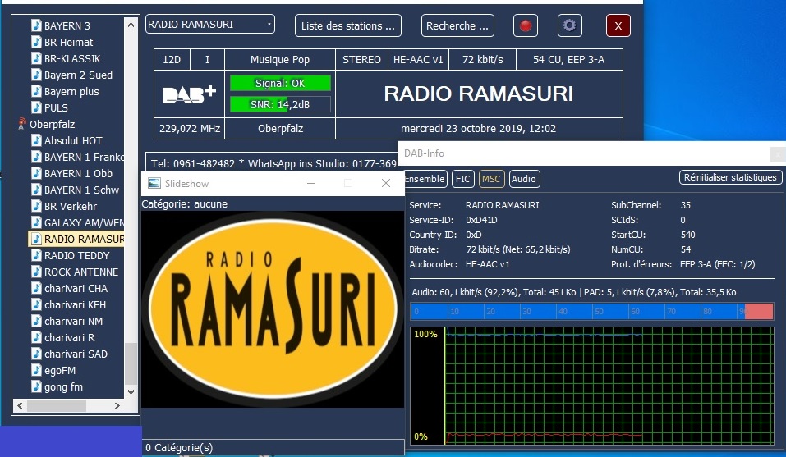The height and width of the screenshot is (457, 786).
Task: Click Réinitialiser statistiques button
Action: click(730, 177)
